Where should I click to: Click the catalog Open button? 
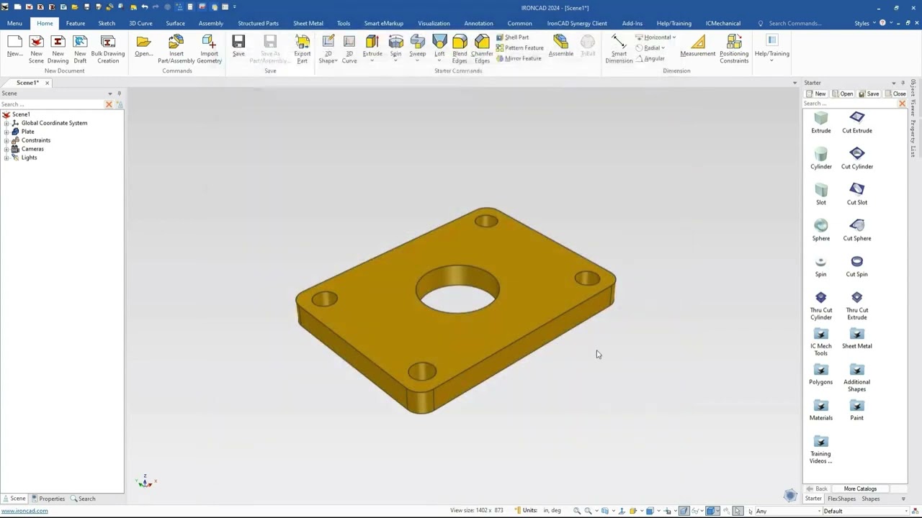[843, 94]
